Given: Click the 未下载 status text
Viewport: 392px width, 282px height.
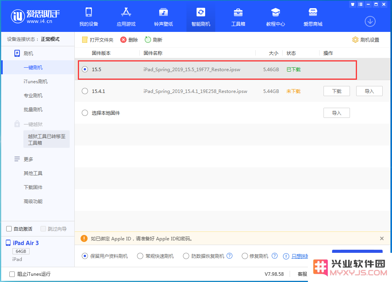Looking at the screenshot, I should coord(294,91).
